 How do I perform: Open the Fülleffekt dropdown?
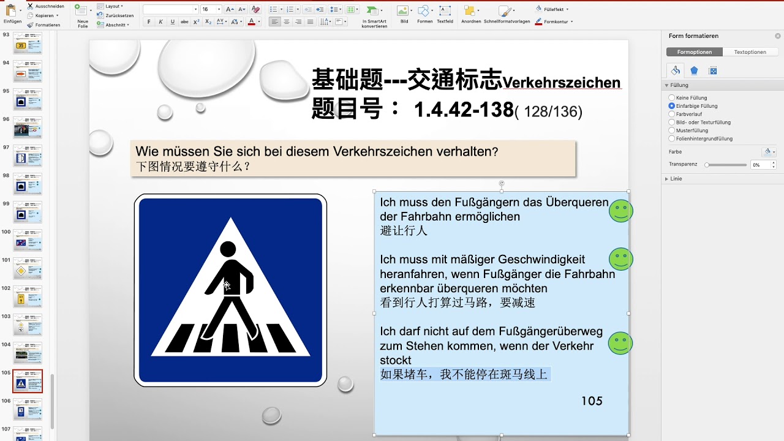(x=552, y=9)
